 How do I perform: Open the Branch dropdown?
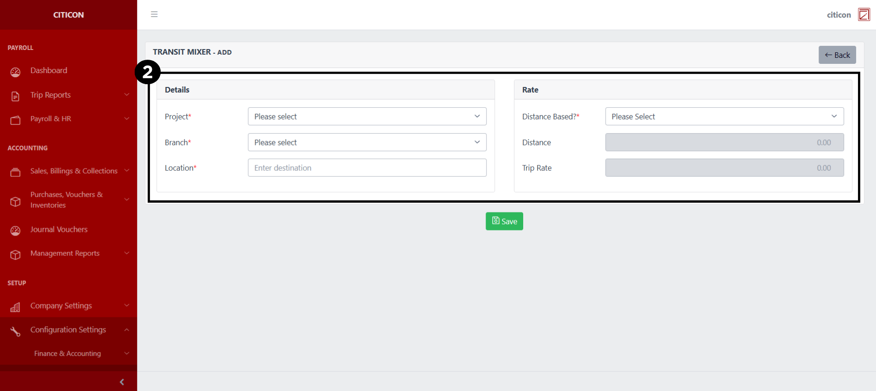tap(367, 143)
